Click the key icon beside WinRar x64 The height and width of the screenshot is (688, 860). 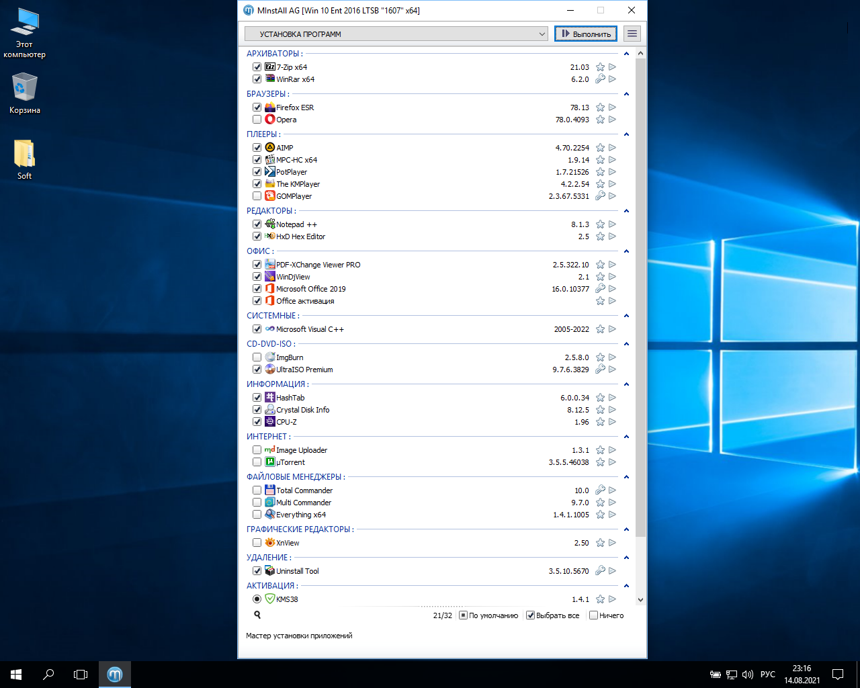pyautogui.click(x=600, y=79)
